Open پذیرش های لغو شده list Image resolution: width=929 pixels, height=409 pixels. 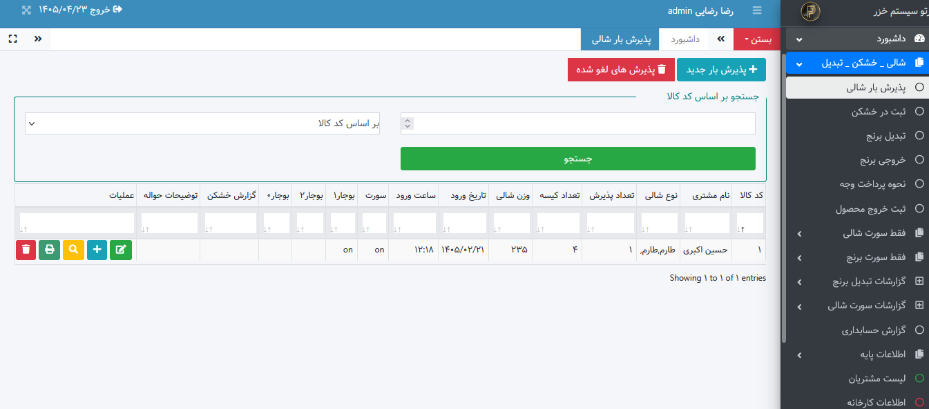coord(621,70)
